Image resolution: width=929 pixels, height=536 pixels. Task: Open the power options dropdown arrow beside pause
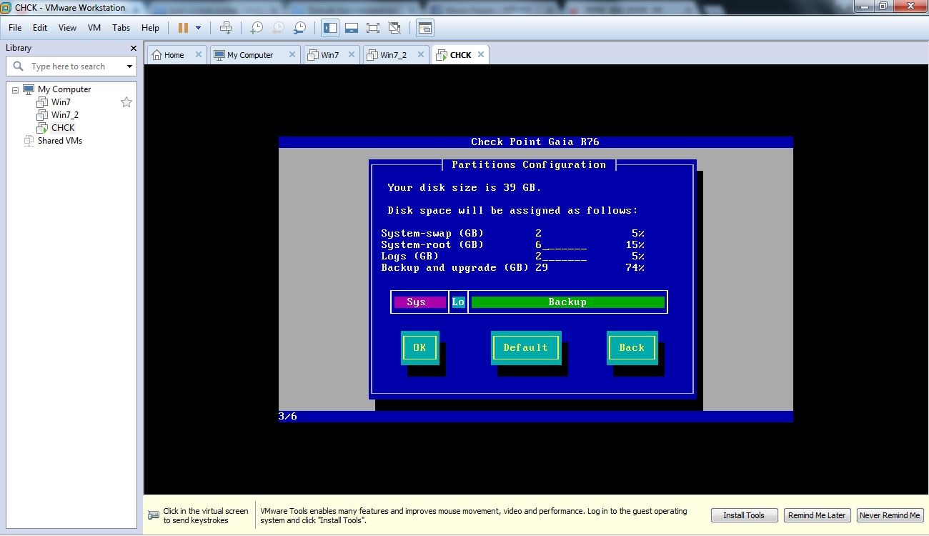(x=198, y=28)
